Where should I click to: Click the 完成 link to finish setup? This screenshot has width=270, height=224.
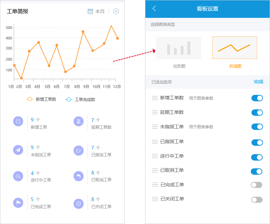(258, 82)
